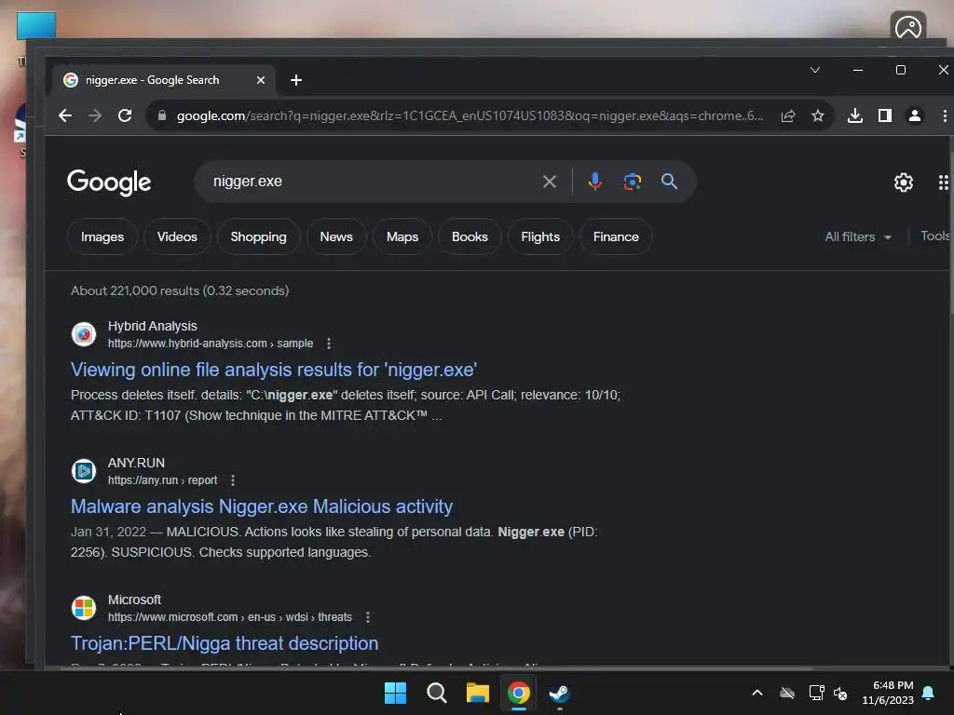This screenshot has width=954, height=715.
Task: Clear the search box text
Action: 550,182
